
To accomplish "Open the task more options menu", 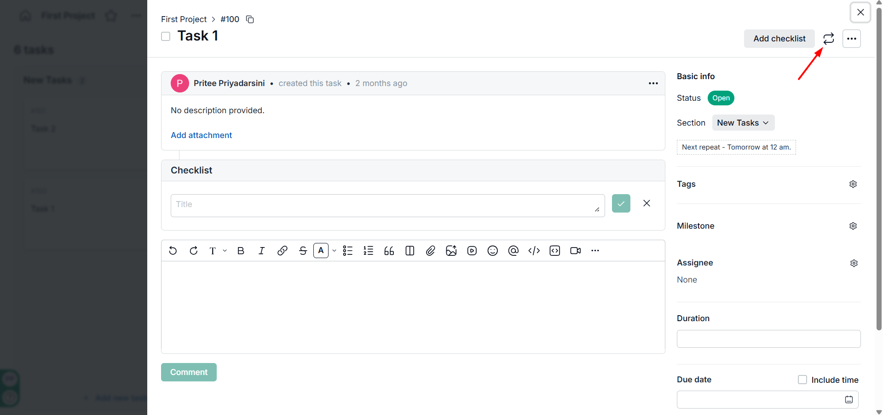I will (851, 39).
